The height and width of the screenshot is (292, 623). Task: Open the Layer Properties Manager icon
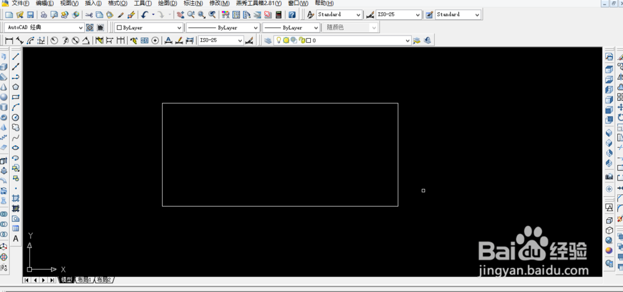268,40
